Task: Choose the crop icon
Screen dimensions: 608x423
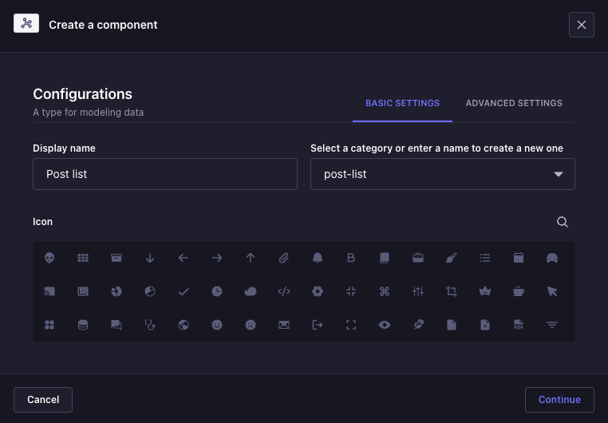Action: click(452, 291)
